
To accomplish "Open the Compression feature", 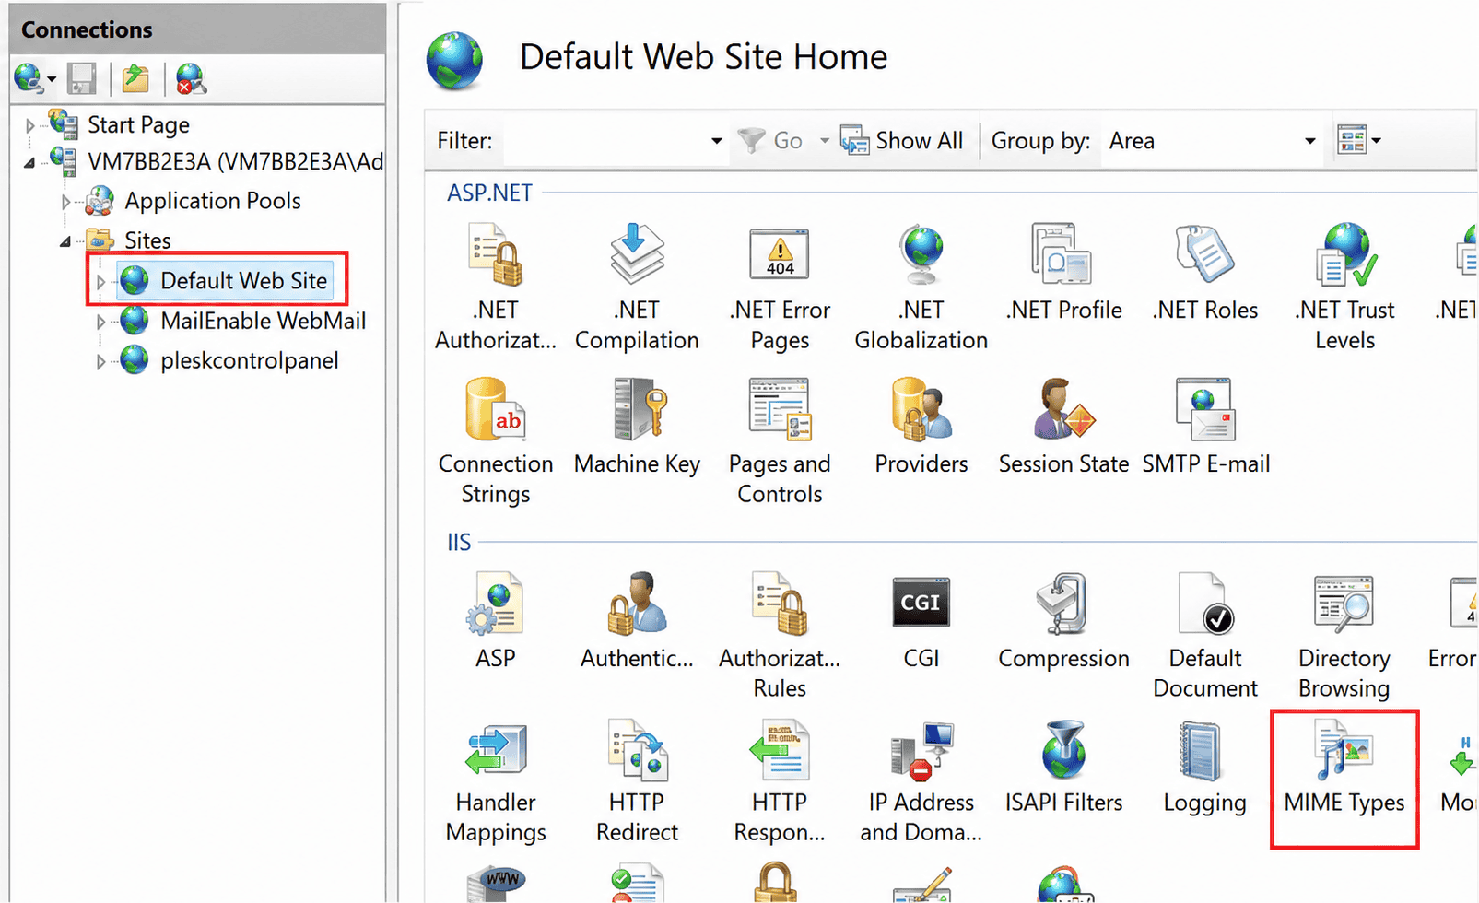I will (1063, 622).
